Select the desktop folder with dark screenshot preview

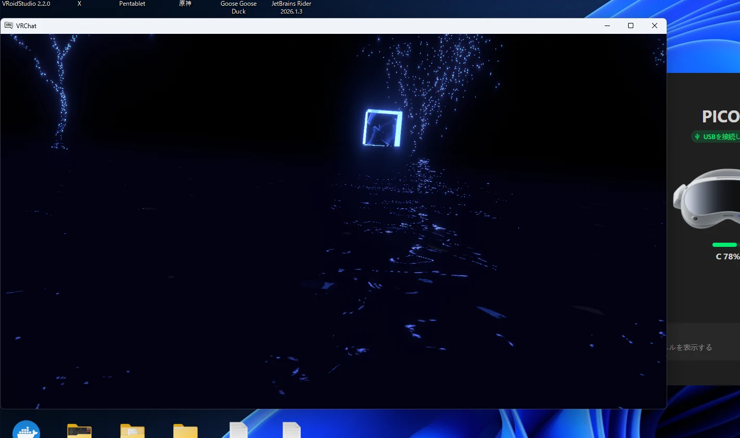pyautogui.click(x=79, y=431)
